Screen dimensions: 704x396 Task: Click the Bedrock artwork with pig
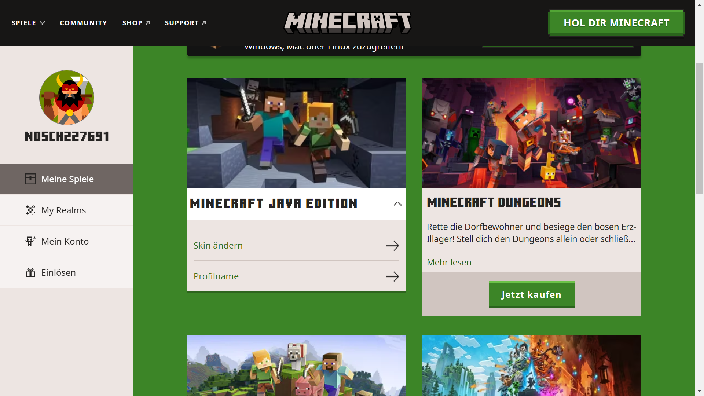(x=296, y=366)
